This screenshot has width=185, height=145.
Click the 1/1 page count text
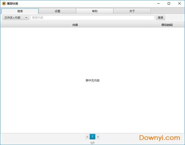[92, 143]
